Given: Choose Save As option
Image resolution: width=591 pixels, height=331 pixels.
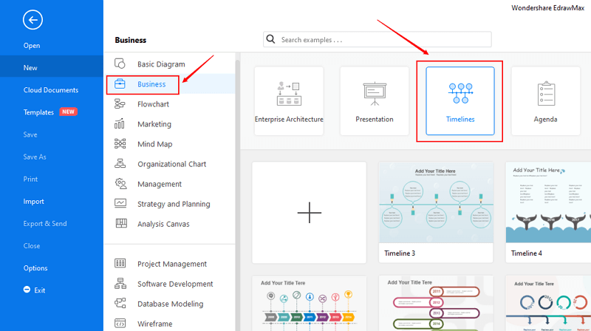Looking at the screenshot, I should 35,157.
